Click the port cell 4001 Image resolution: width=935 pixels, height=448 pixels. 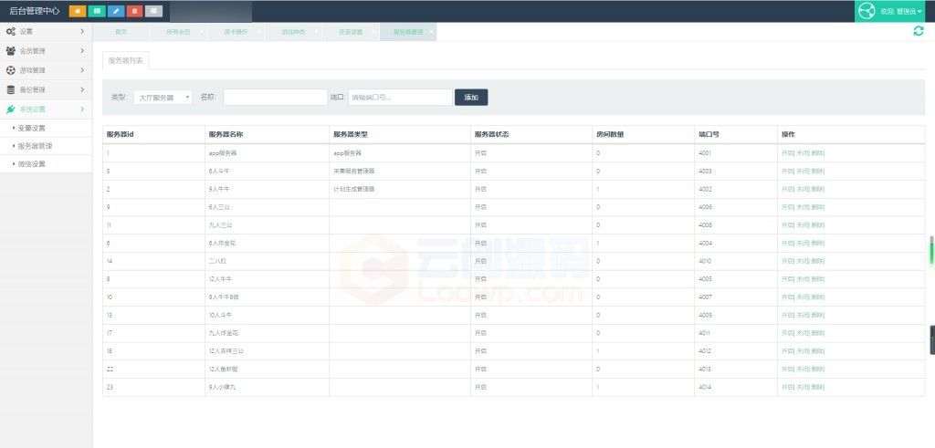click(x=705, y=153)
